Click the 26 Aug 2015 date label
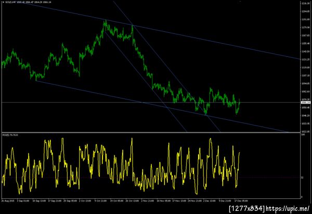The height and width of the screenshot is (214, 312). [8, 201]
